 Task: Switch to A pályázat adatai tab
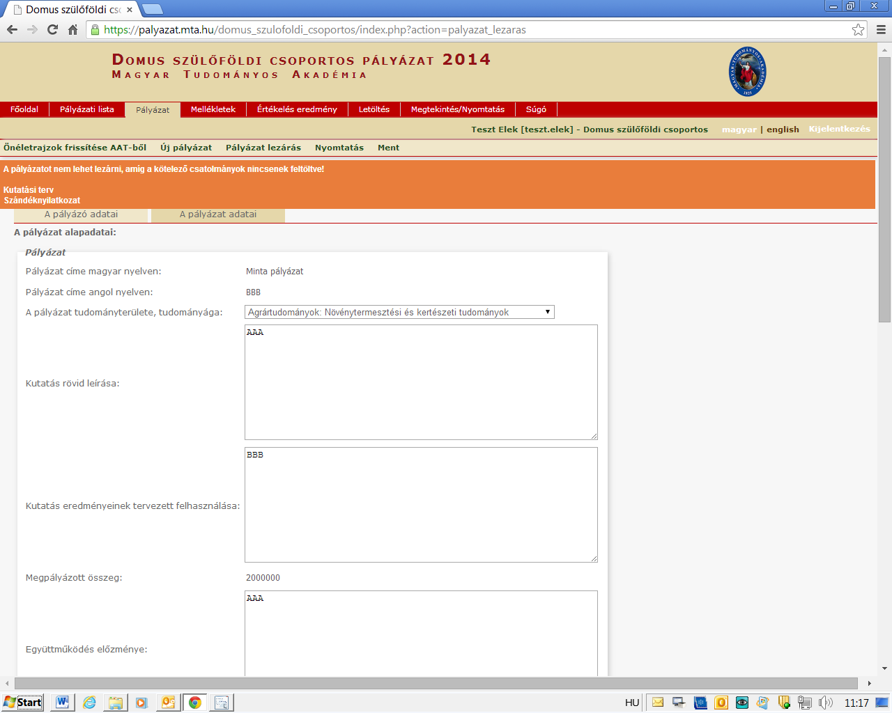[218, 214]
